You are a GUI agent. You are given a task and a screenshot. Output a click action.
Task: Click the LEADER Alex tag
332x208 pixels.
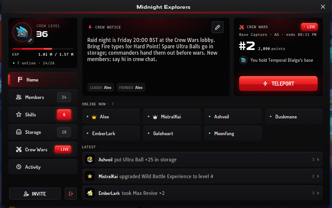[101, 88]
